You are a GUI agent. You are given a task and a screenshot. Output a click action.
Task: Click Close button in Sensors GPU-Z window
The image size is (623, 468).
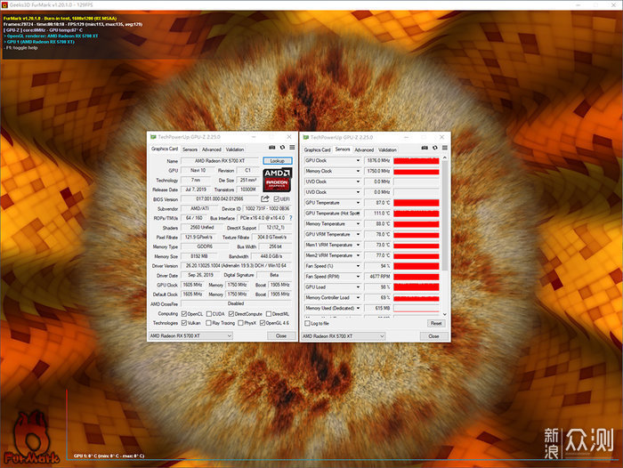434,336
